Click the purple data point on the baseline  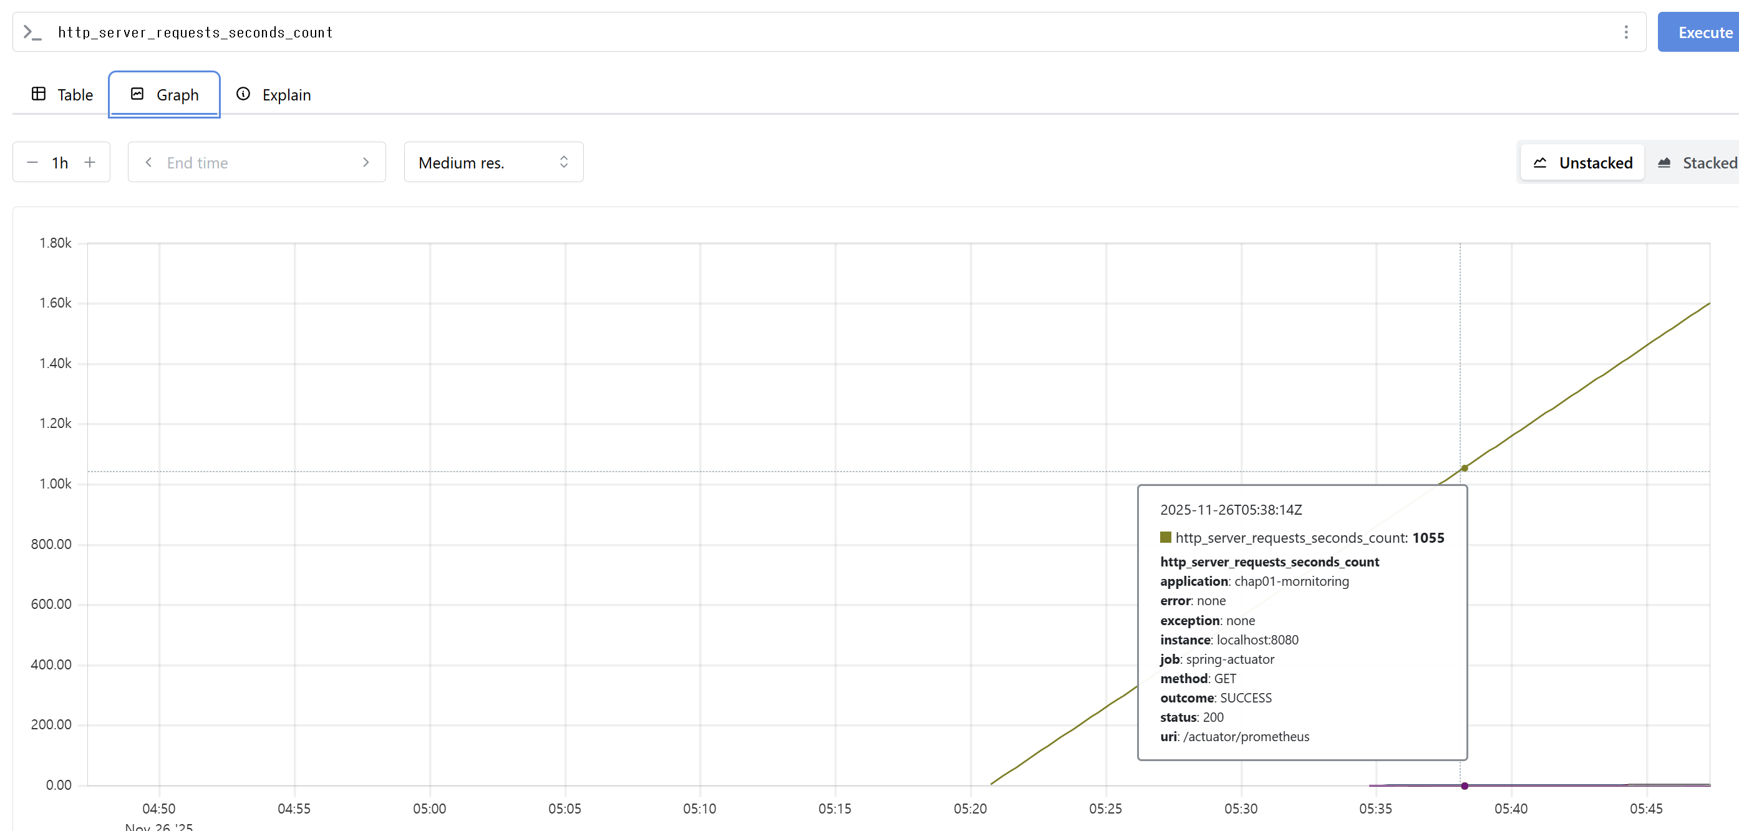click(1465, 786)
